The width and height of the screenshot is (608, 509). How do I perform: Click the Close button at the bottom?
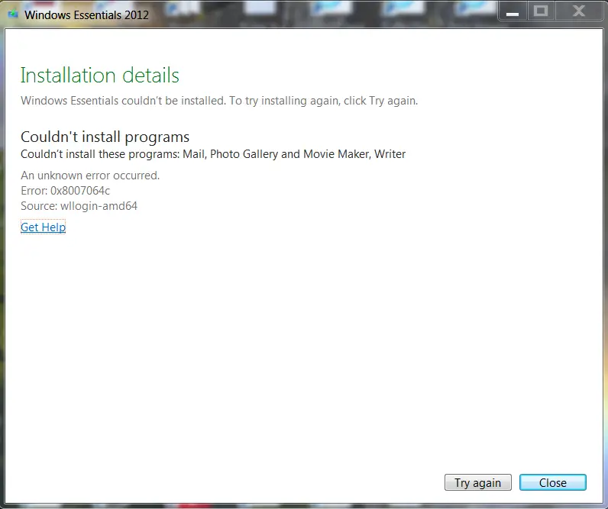click(552, 482)
